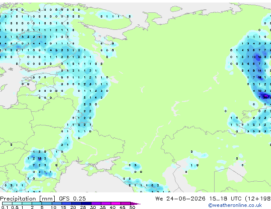Select the 5–10 mm legend swatch
Image resolution: width=271 pixels, height=209 pixels.
pos(47,203)
